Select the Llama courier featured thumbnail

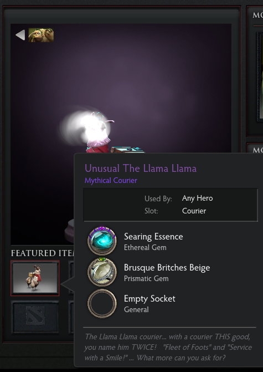[x=35, y=278]
